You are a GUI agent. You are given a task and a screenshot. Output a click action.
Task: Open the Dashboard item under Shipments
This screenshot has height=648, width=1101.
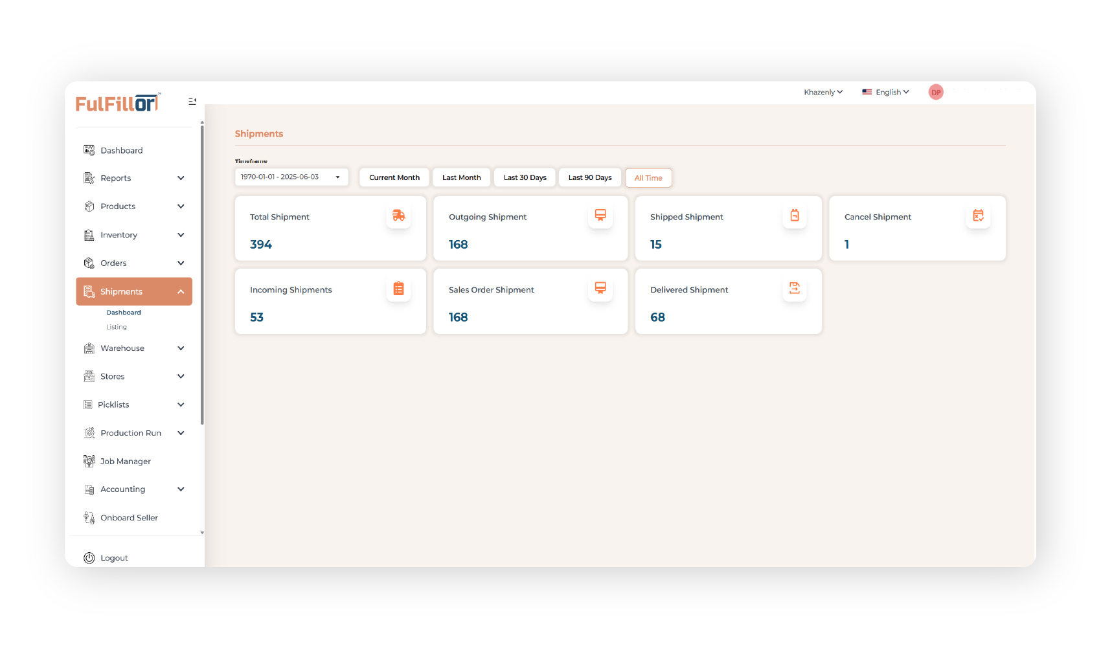pyautogui.click(x=124, y=313)
